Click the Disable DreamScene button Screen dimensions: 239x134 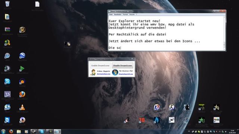pos(122,66)
